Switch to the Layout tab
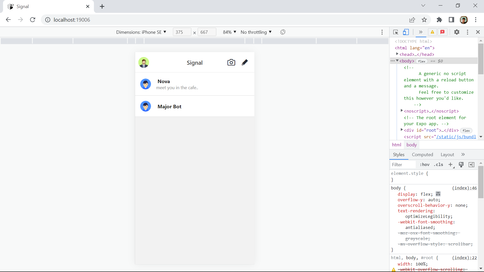 click(447, 155)
